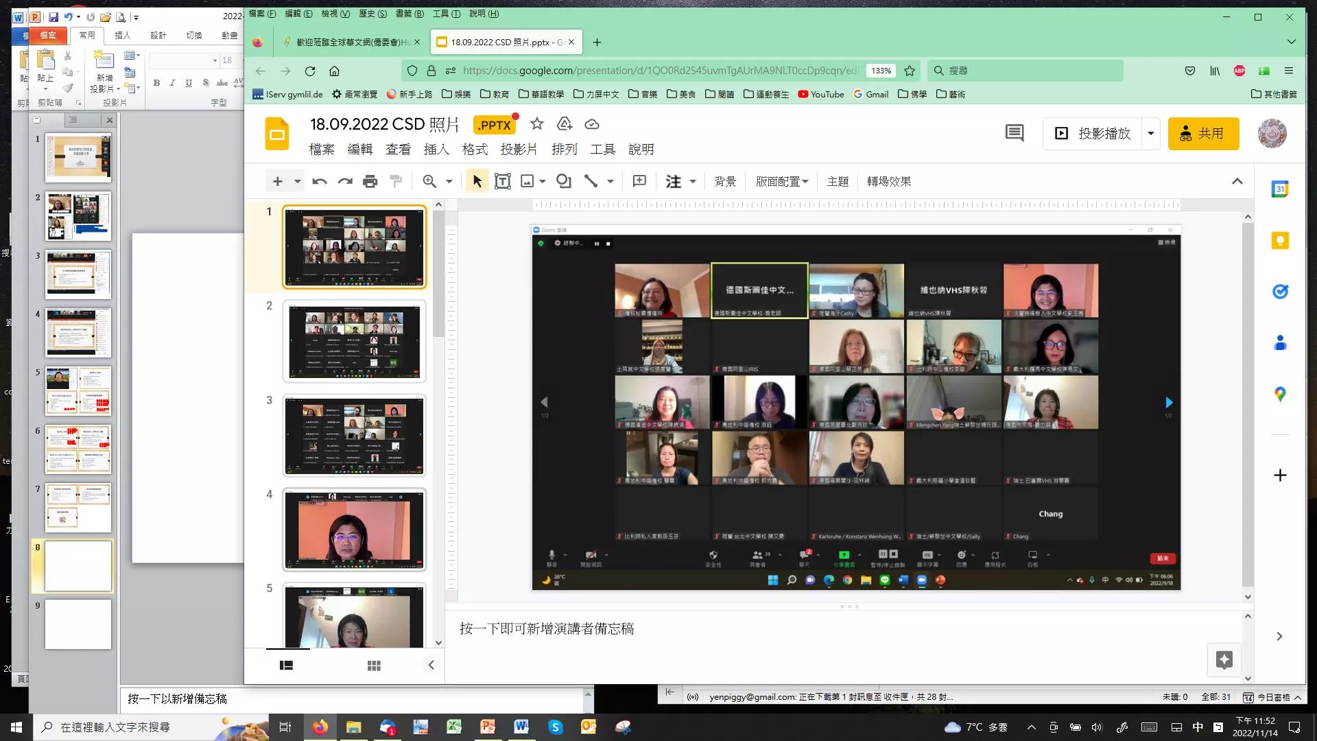The height and width of the screenshot is (741, 1317).
Task: Collapse the toolbar with the chevron
Action: [x=1237, y=181]
